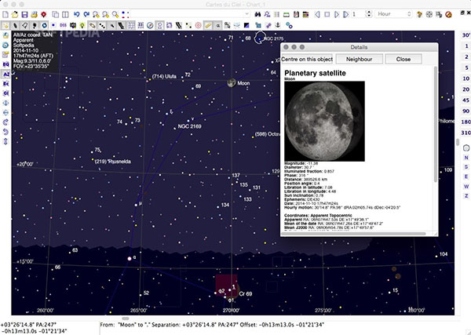Select EQ equatorial coordinates in sidebar

point(5,64)
